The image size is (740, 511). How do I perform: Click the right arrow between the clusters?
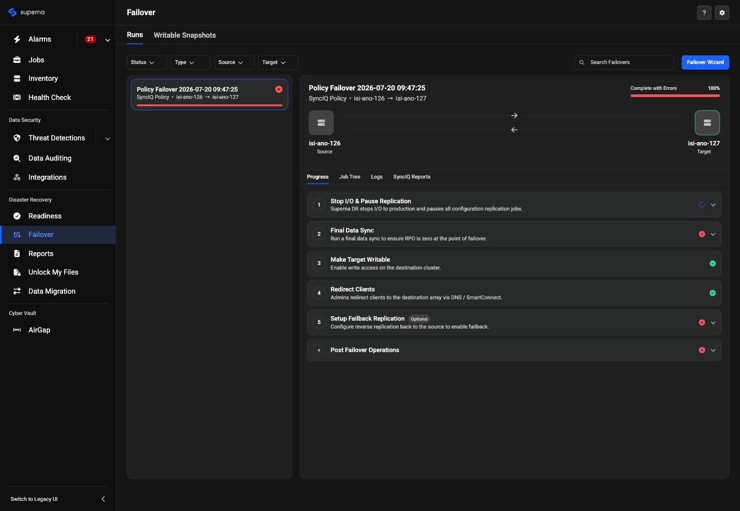pyautogui.click(x=514, y=116)
